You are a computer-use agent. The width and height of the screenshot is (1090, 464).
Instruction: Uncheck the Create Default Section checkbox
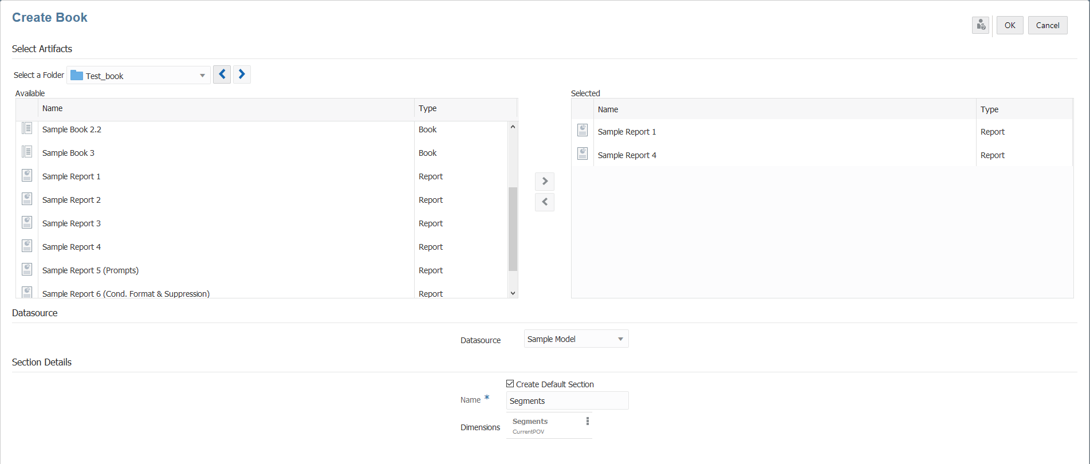click(510, 384)
